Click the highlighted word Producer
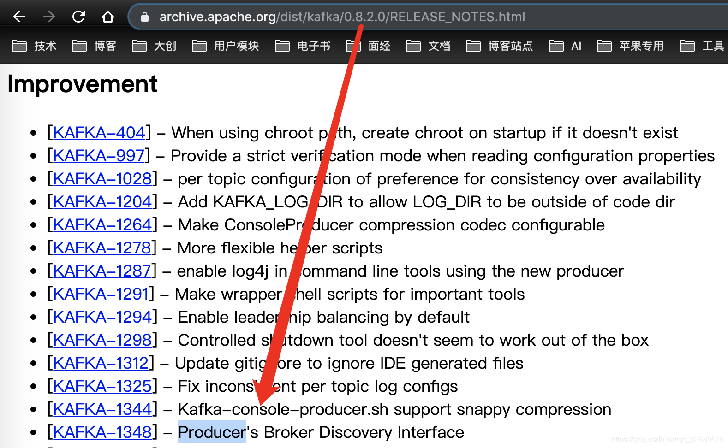 (212, 432)
